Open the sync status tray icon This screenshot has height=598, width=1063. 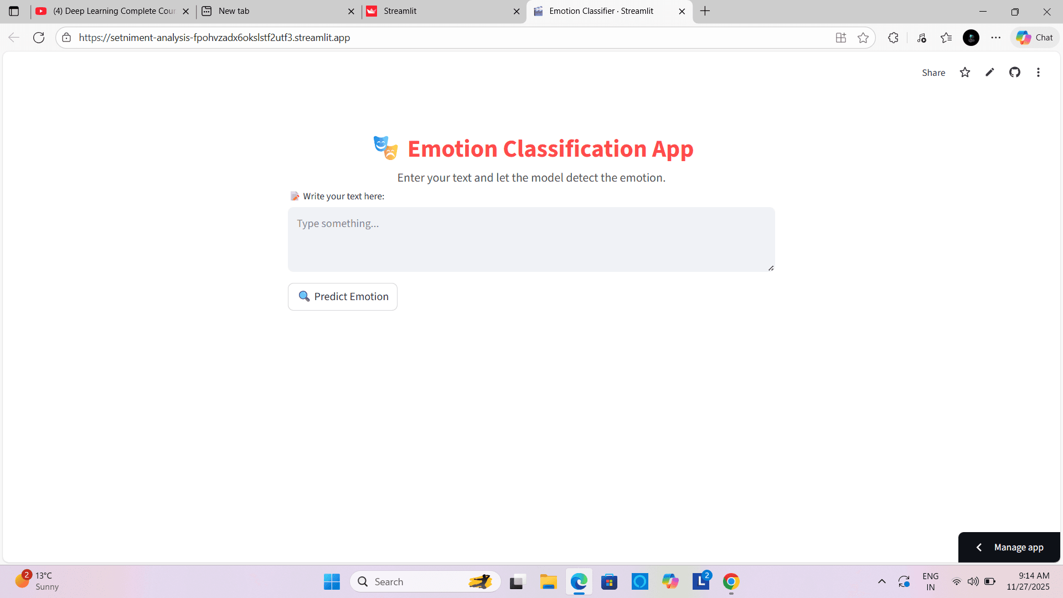pyautogui.click(x=904, y=581)
